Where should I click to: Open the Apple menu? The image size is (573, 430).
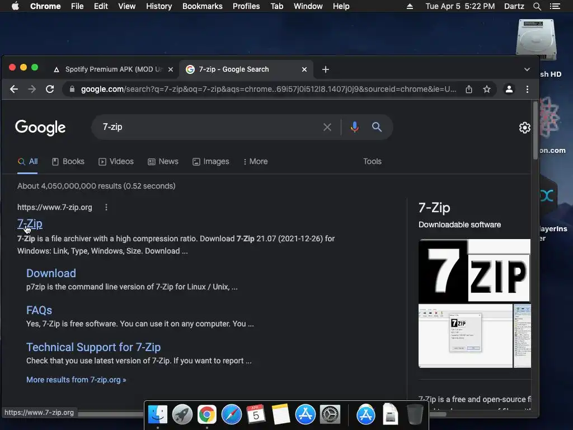click(15, 6)
